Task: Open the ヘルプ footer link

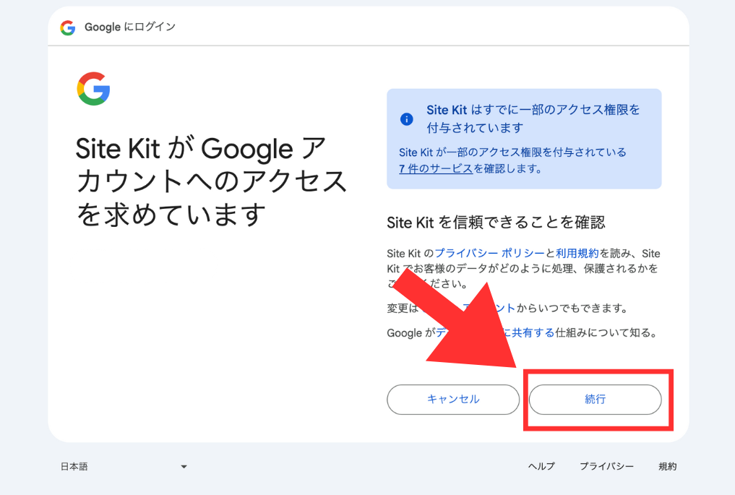Action: tap(541, 467)
